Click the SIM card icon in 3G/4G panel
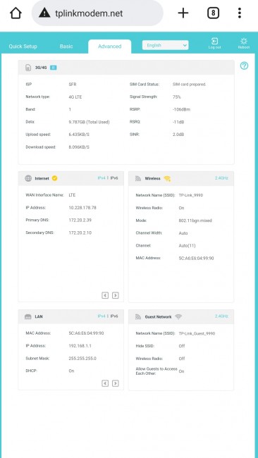The height and width of the screenshot is (458, 258). coord(28,68)
